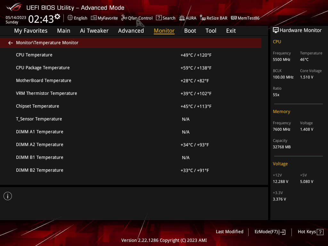Click the settings gear next to the clock
The image size is (328, 246).
click(x=57, y=17)
